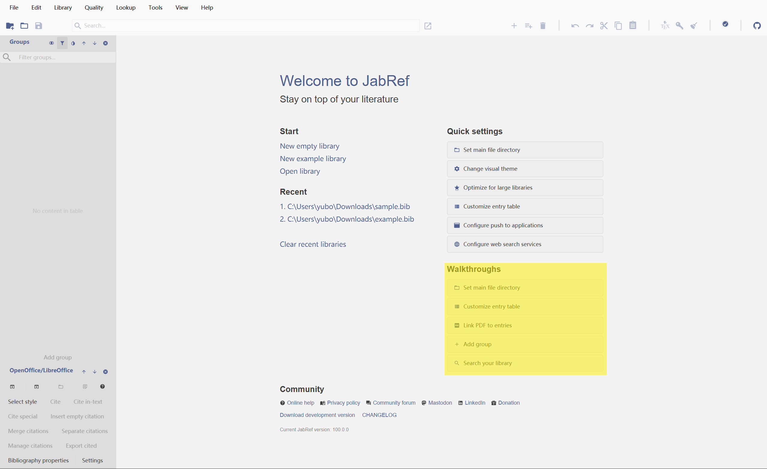Image resolution: width=767 pixels, height=469 pixels.
Task: Click Clear recent libraries link
Action: point(313,244)
